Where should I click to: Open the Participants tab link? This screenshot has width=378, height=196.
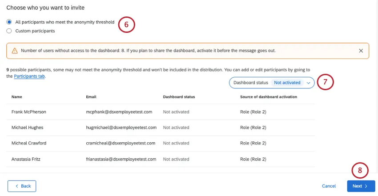pos(30,76)
